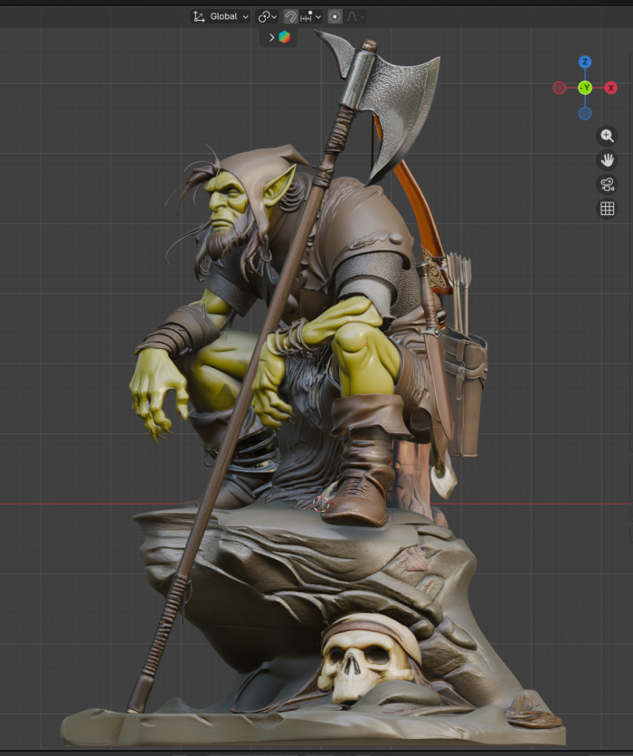Click the 3D cursor at the goblin's boot
The width and height of the screenshot is (633, 756).
pos(321,504)
